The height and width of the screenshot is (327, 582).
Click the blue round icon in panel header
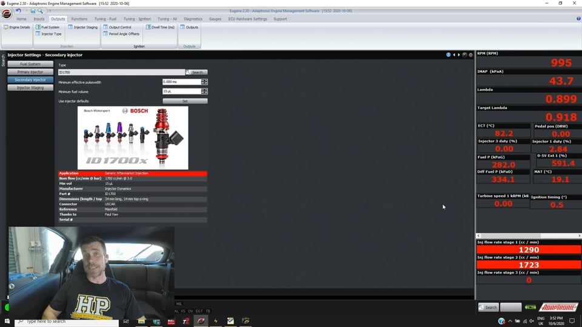(x=449, y=55)
